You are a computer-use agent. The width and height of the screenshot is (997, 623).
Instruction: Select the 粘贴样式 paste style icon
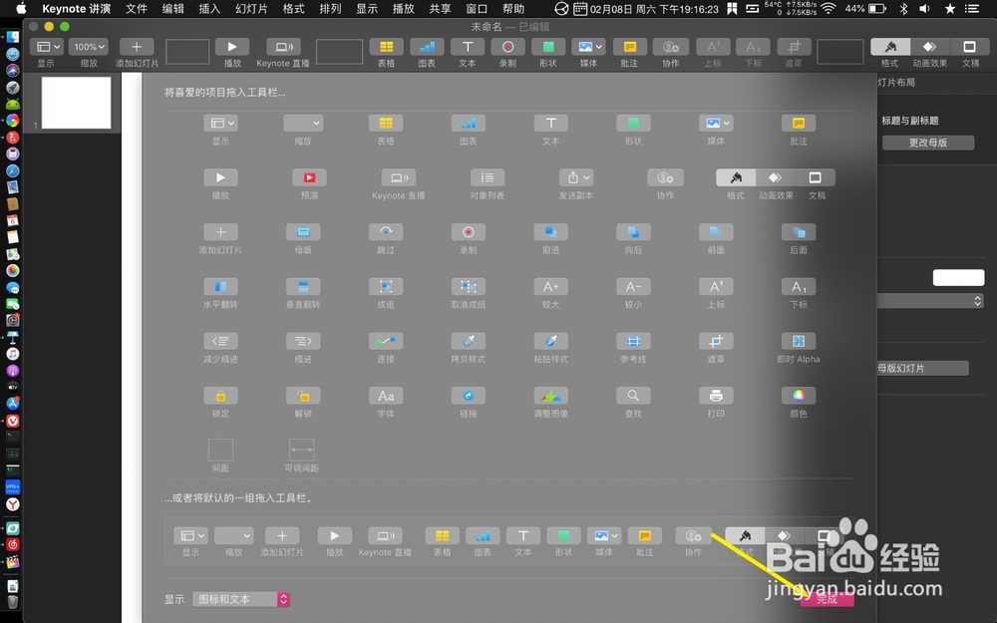pyautogui.click(x=550, y=341)
